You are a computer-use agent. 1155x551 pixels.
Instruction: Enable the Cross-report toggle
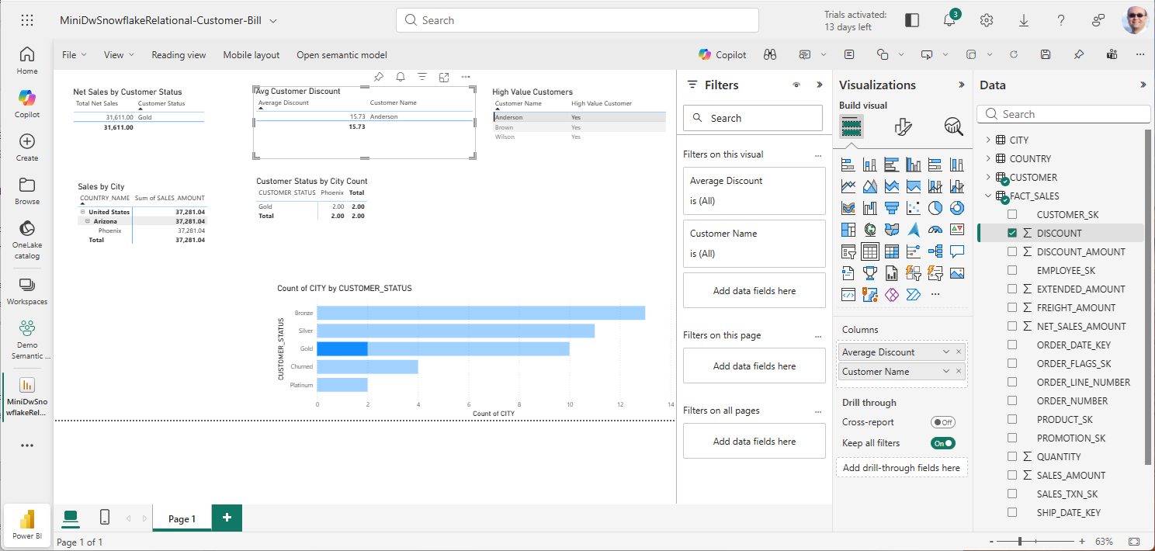(943, 422)
